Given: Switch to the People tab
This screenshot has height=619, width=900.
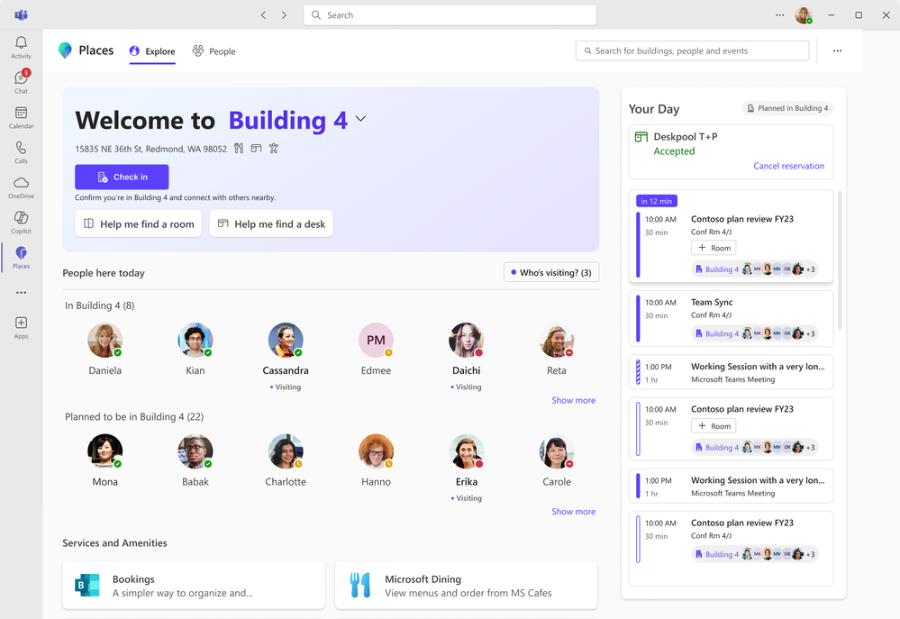Looking at the screenshot, I should (214, 51).
